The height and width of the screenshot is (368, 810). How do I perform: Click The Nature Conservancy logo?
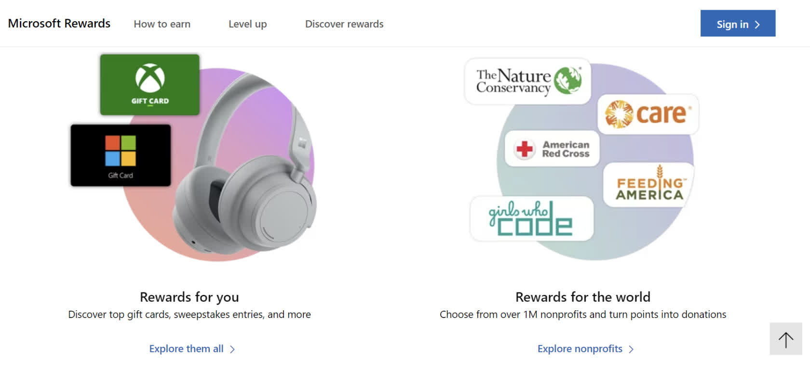click(528, 81)
